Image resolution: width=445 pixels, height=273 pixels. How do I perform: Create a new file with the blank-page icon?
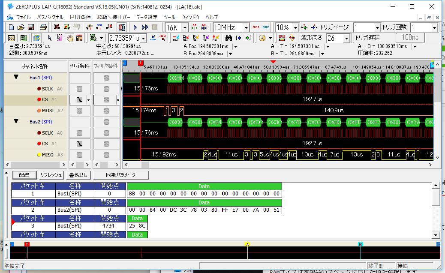click(x=11, y=27)
